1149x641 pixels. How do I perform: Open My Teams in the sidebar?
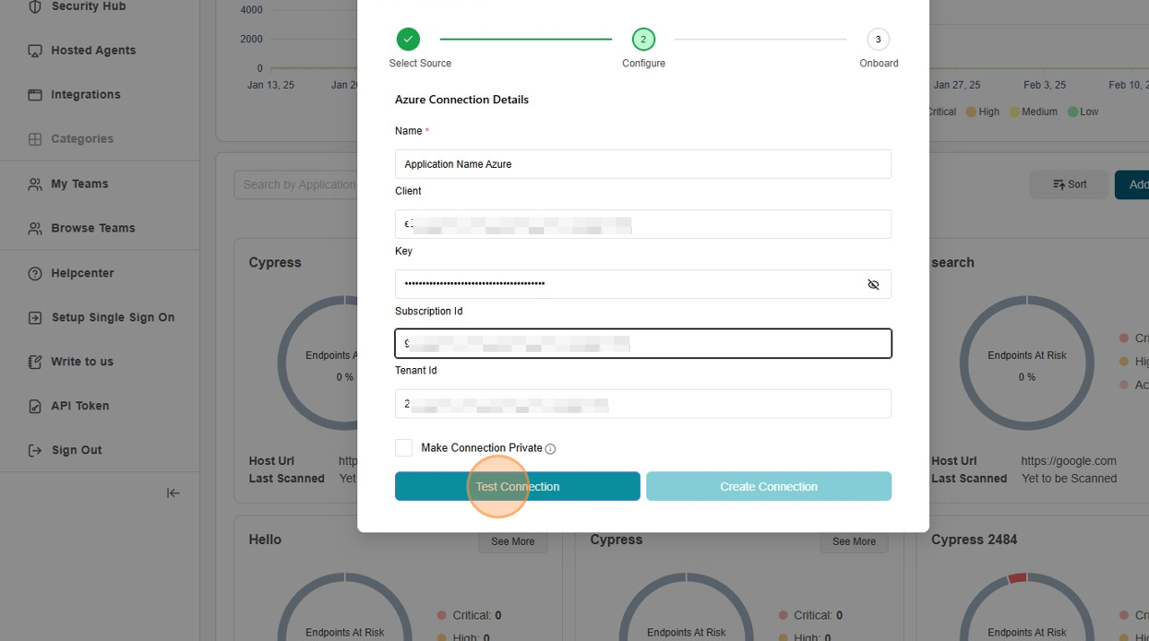click(x=79, y=184)
